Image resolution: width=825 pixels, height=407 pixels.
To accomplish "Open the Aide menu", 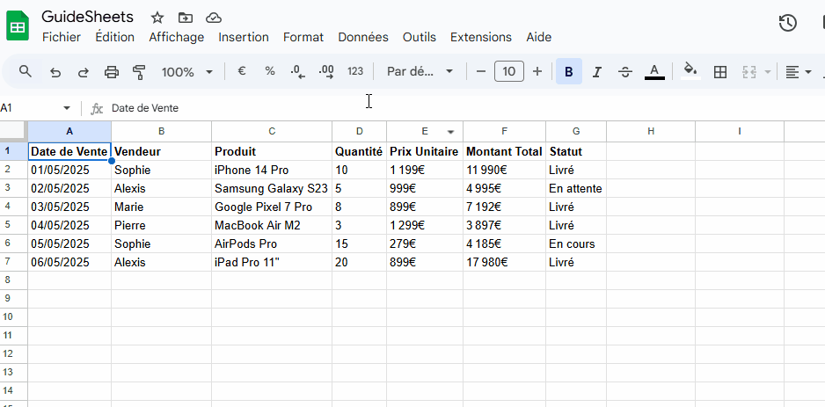I will pos(539,37).
